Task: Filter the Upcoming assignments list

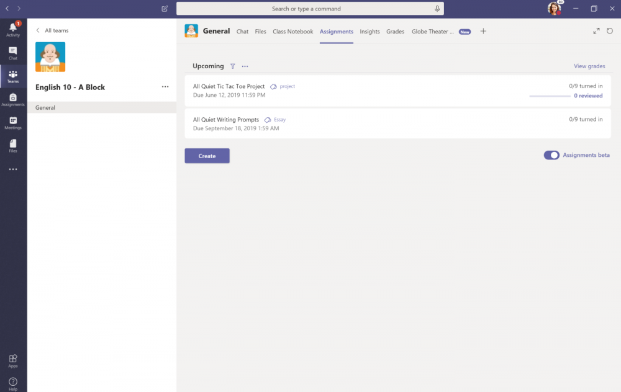Action: click(x=232, y=66)
